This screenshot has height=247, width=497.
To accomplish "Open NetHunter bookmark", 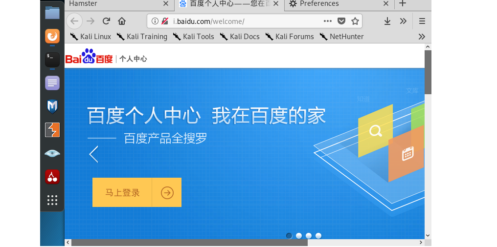I will coord(341,37).
